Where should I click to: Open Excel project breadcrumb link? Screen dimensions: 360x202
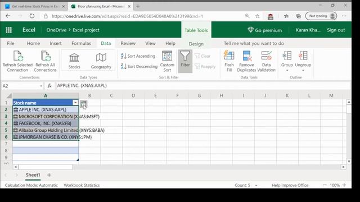pos(86,30)
